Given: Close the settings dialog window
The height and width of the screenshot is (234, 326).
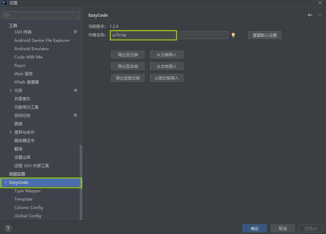Looking at the screenshot, I should (320, 3).
